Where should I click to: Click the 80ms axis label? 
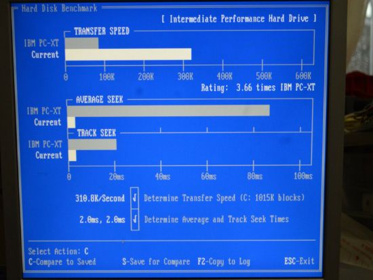pyautogui.click(x=255, y=176)
